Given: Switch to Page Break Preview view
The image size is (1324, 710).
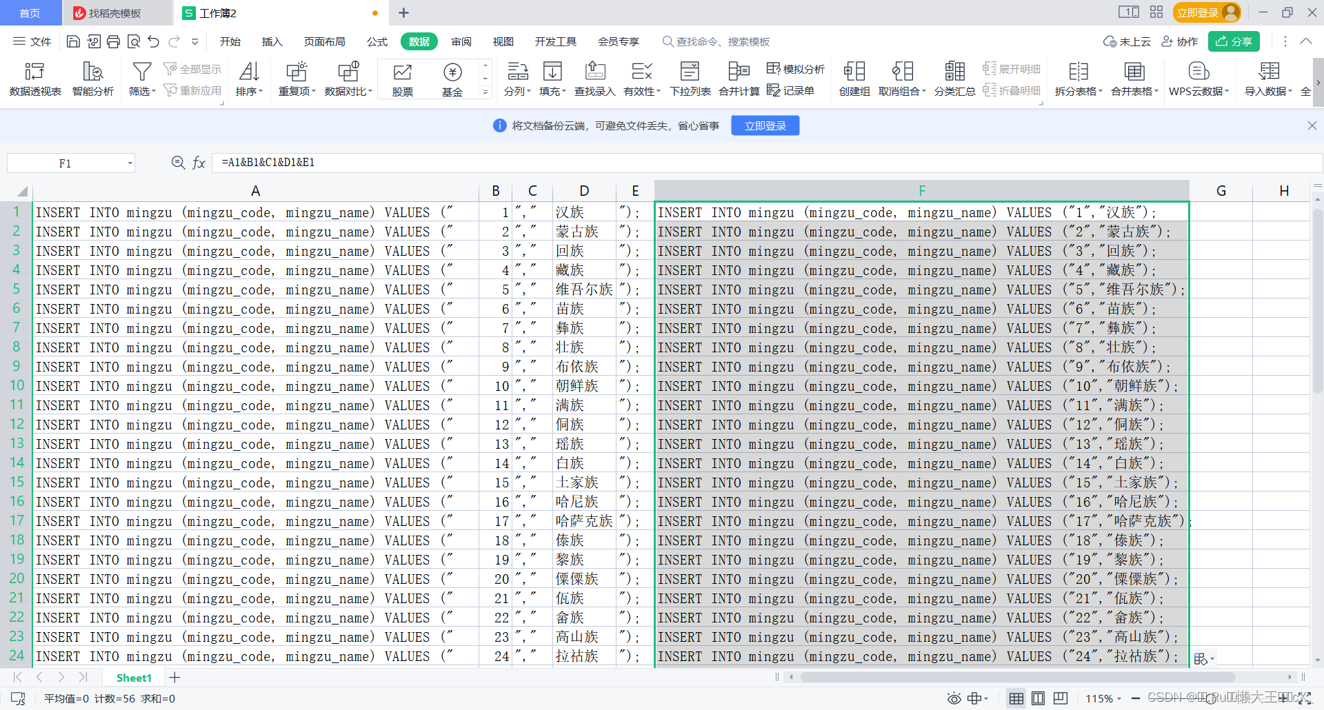Looking at the screenshot, I should tap(1060, 698).
